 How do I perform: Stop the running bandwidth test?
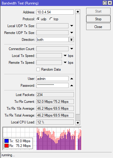click(98, 19)
